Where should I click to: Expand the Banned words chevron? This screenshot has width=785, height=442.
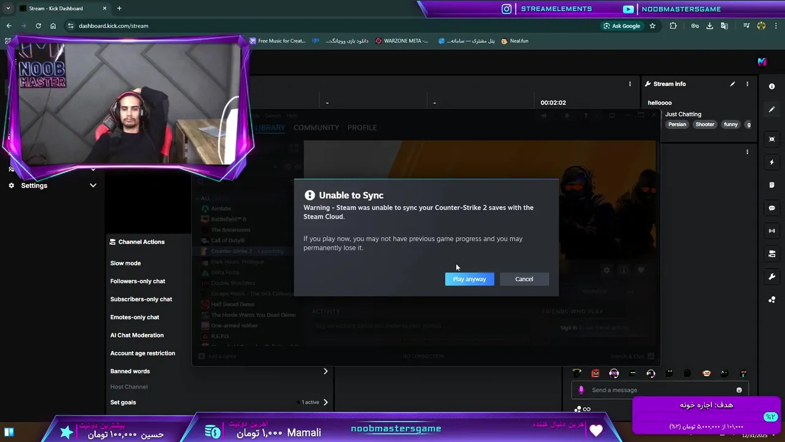point(326,371)
